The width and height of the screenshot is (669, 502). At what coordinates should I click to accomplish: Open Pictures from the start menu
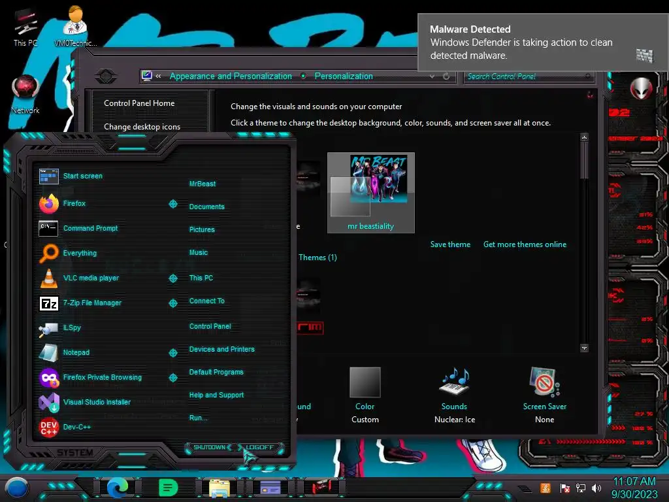pos(202,229)
